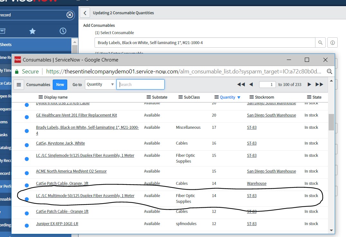The image size is (346, 237).
Task: Sort by the Stockroom column header
Action: click(264, 97)
